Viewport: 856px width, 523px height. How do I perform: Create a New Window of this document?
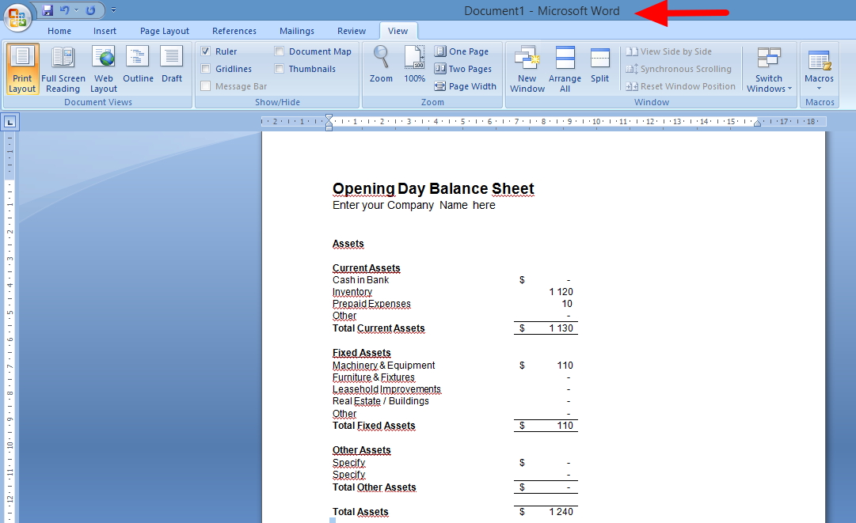coord(527,67)
